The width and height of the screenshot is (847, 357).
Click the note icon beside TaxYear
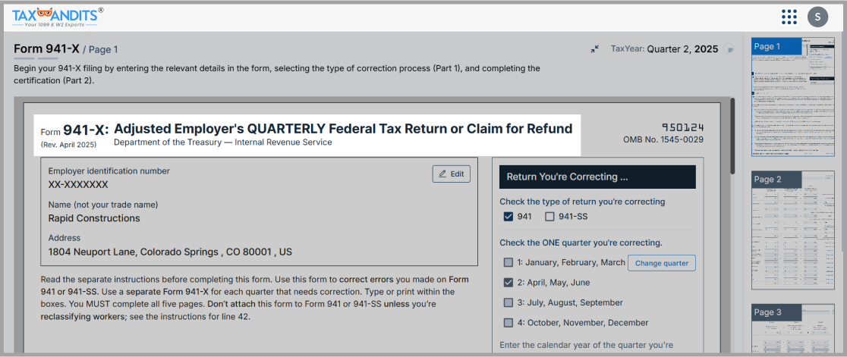tap(730, 50)
